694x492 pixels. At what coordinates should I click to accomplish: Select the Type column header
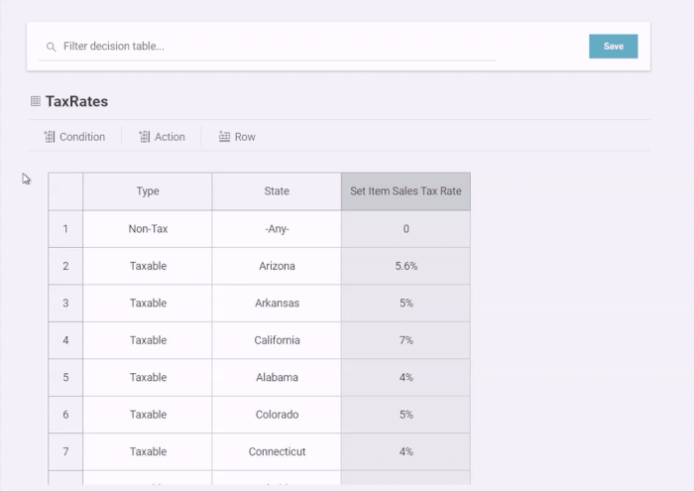point(148,191)
